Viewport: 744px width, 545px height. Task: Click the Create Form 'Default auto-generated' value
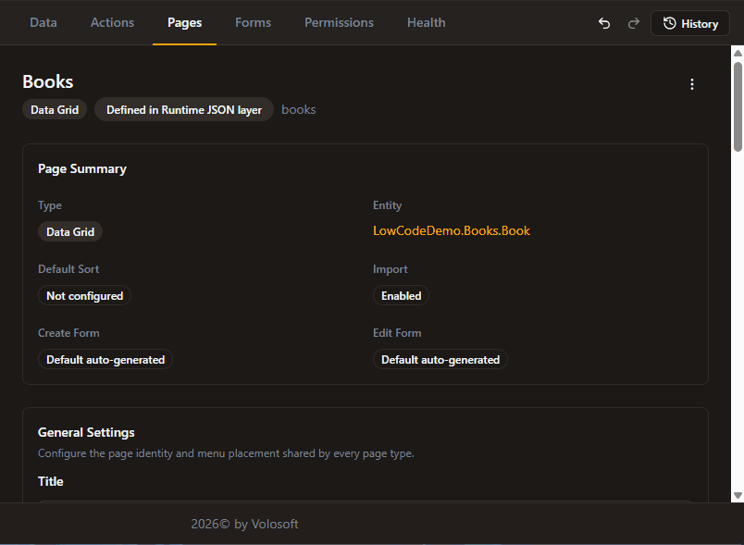(x=105, y=360)
